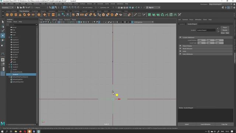Image resolution: width=236 pixels, height=133 pixels.
Task: Open the sRGB gamma view transform dropdown
Action: click(x=143, y=22)
